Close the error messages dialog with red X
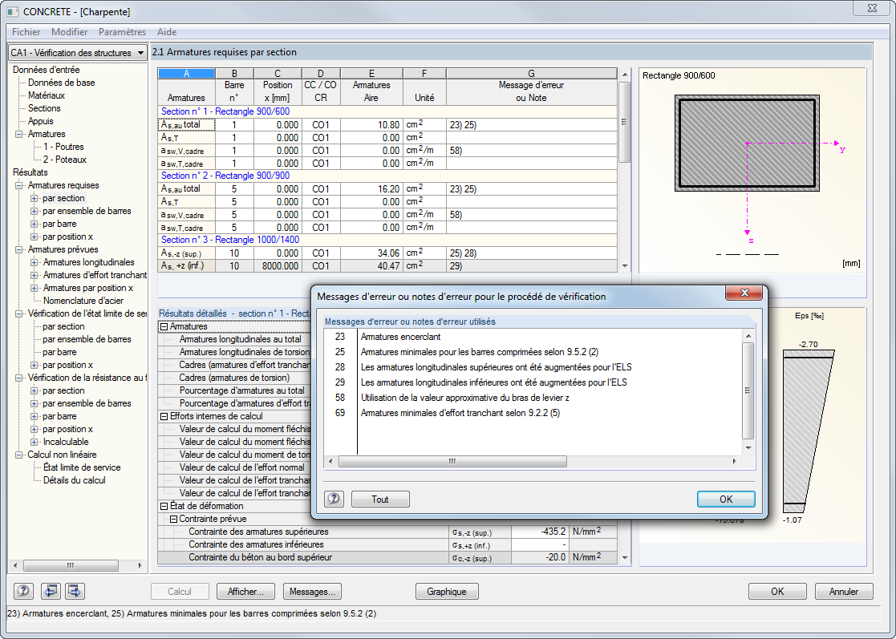 click(744, 293)
